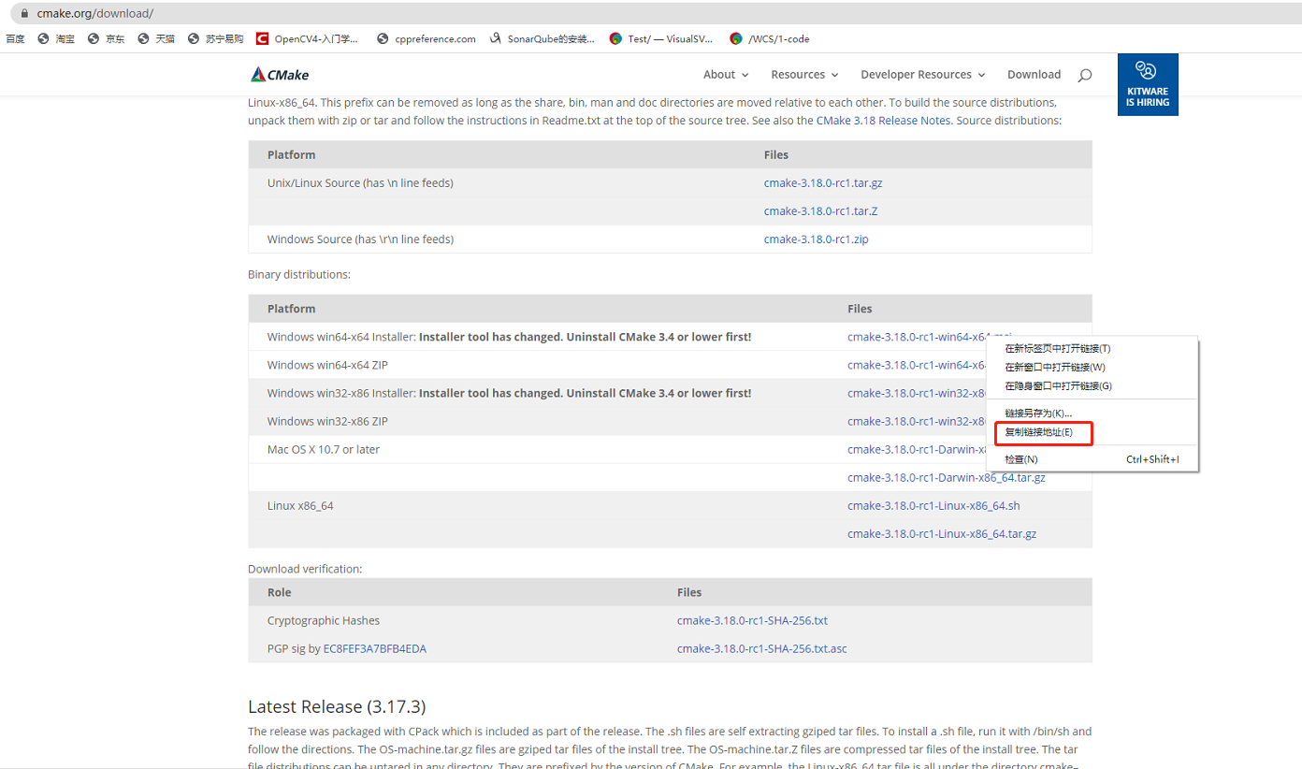Expand the Developer Resources menu
The width and height of the screenshot is (1302, 769).
click(x=923, y=75)
